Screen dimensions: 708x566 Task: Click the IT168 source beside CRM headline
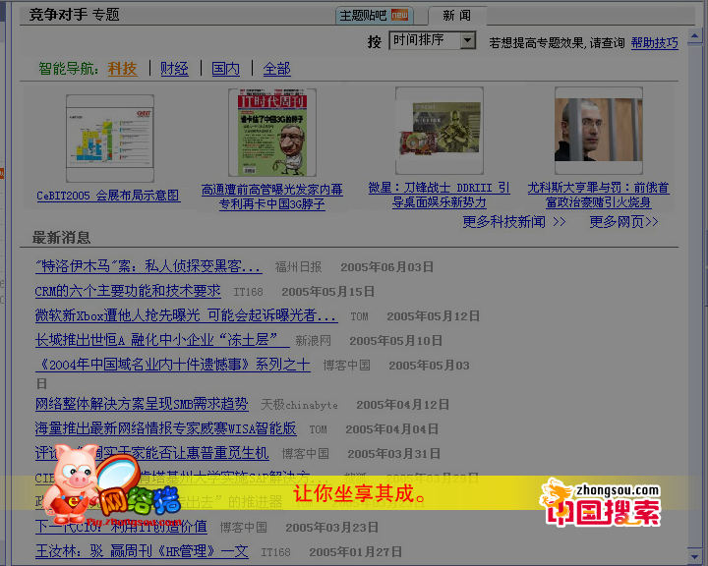[248, 292]
